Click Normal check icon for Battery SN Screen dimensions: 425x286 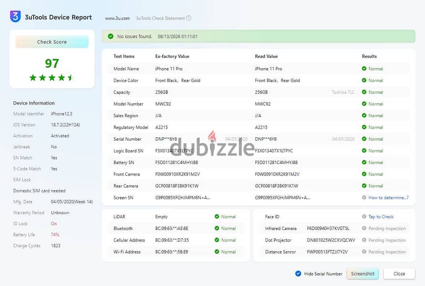[364, 162]
